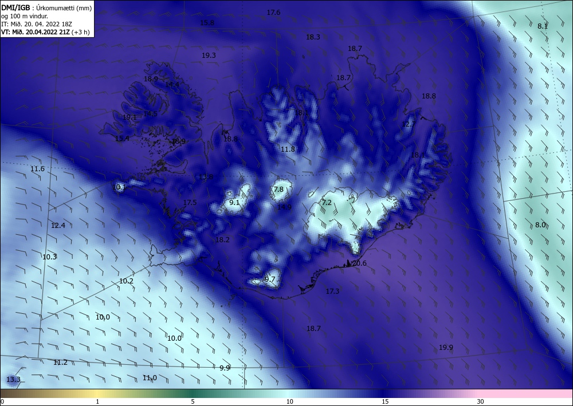Click the 20.6 value on the southeast coast
The image size is (573, 406).
coord(359,263)
